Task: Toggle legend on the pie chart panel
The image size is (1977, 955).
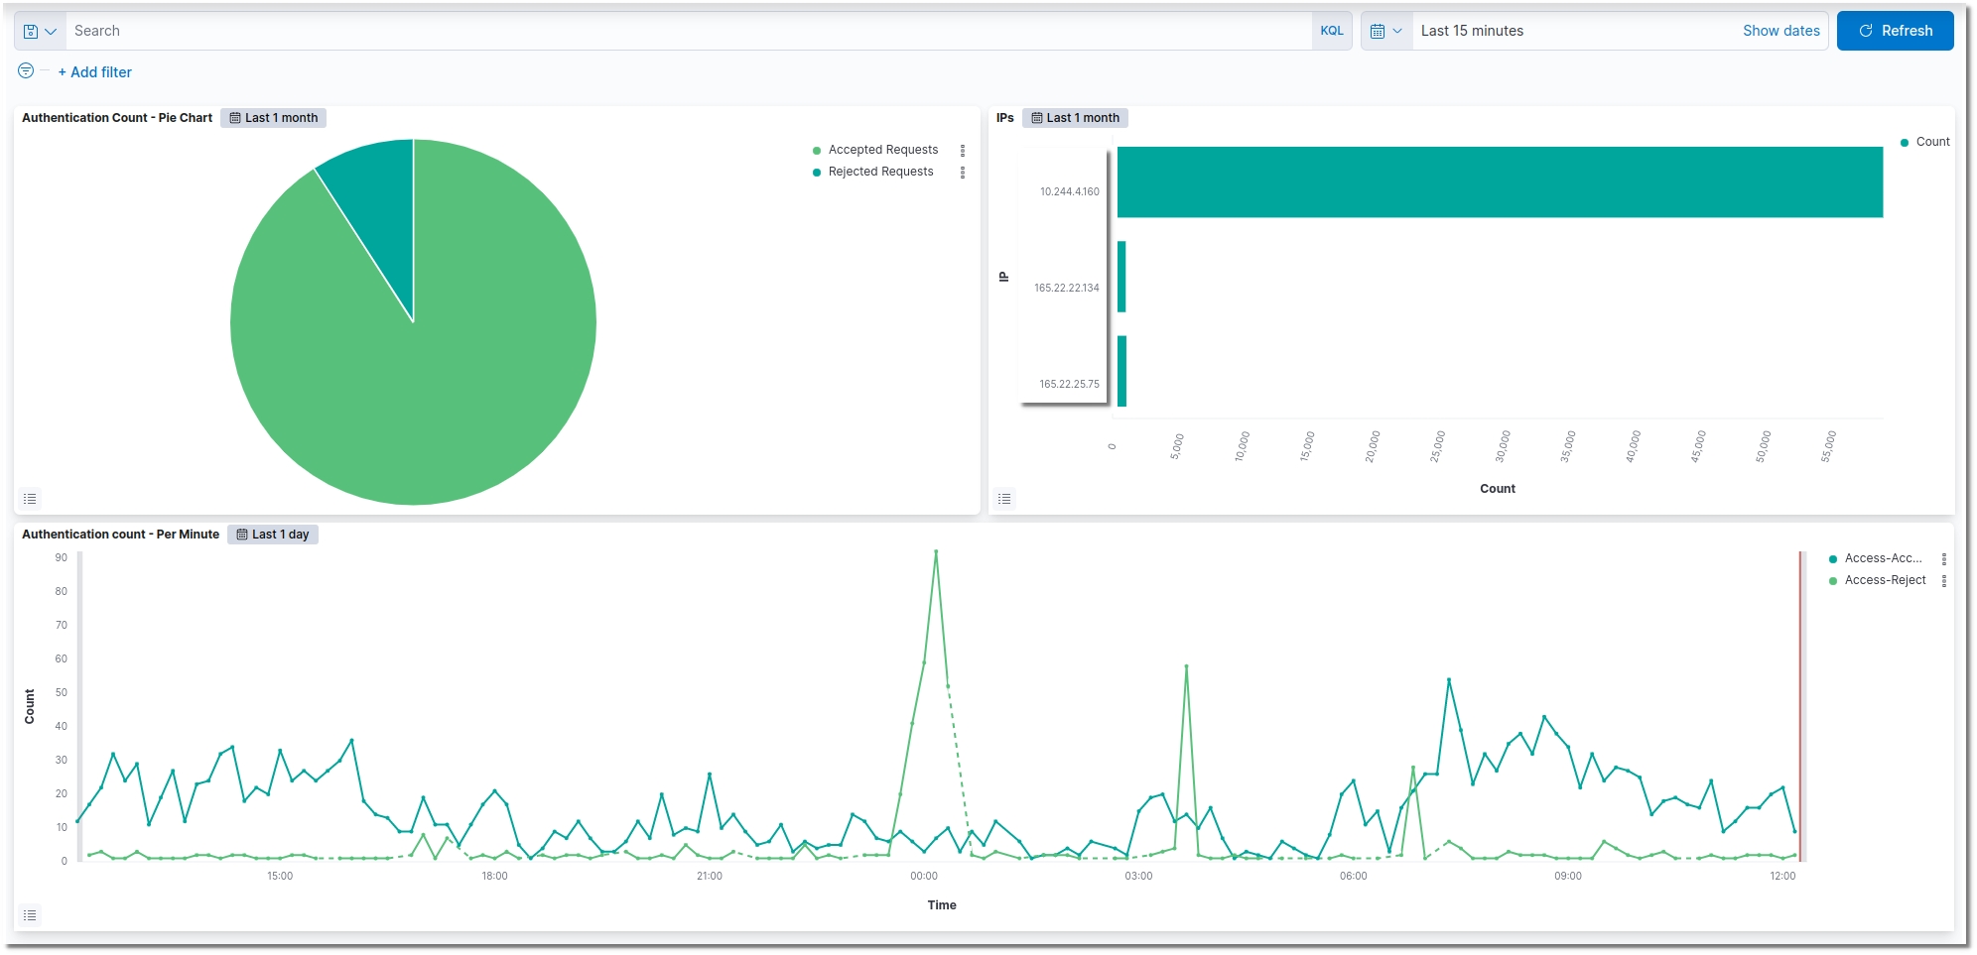Action: [30, 499]
